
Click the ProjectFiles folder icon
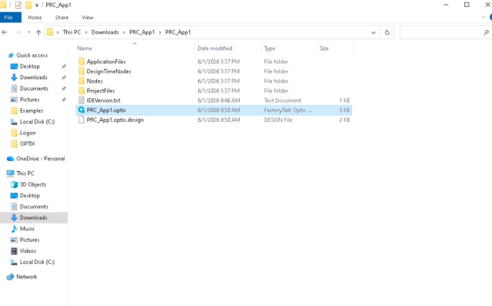pos(82,91)
